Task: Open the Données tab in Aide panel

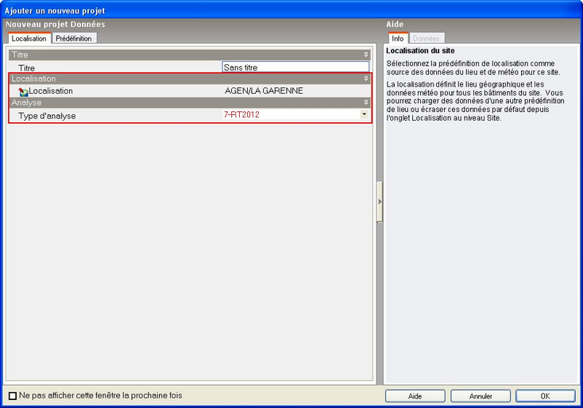Action: [427, 38]
